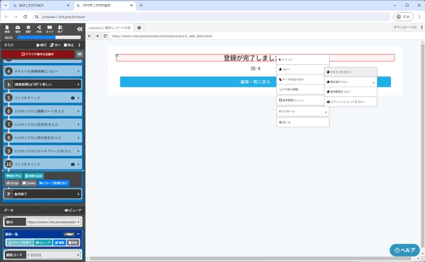Click the 共有 share icon
425x262 pixels.
click(x=39, y=29)
